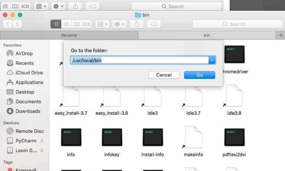
Task: Open Documents in the sidebar
Action: point(24,101)
